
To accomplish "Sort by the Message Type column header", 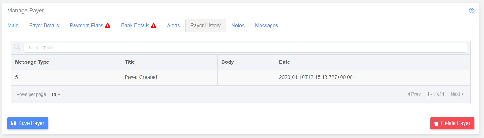I will (x=66, y=62).
